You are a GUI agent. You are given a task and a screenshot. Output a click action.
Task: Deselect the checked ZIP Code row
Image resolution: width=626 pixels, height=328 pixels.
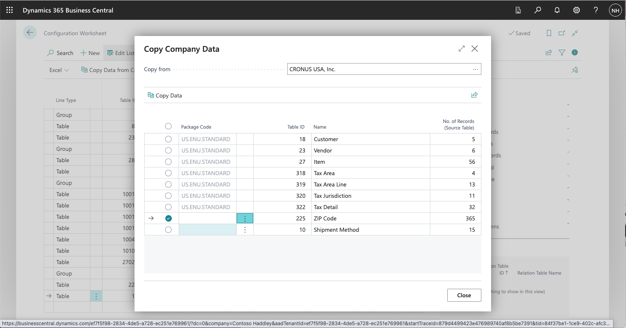[x=169, y=218]
